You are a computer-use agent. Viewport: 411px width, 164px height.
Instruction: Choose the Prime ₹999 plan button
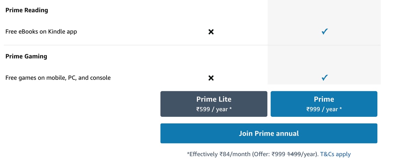pos(324,104)
